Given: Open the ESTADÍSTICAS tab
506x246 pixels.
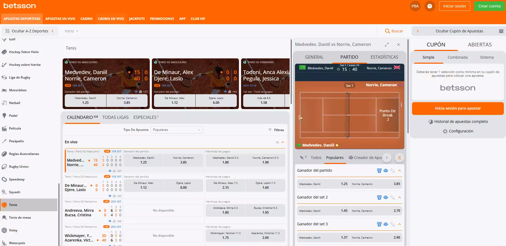Looking at the screenshot, I should pyautogui.click(x=384, y=57).
